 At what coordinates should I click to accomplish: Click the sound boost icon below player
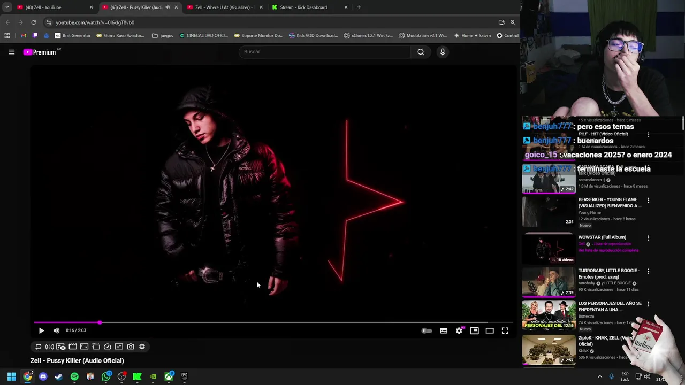point(49,346)
